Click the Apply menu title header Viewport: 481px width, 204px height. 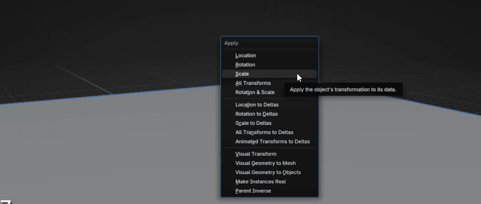tap(232, 43)
